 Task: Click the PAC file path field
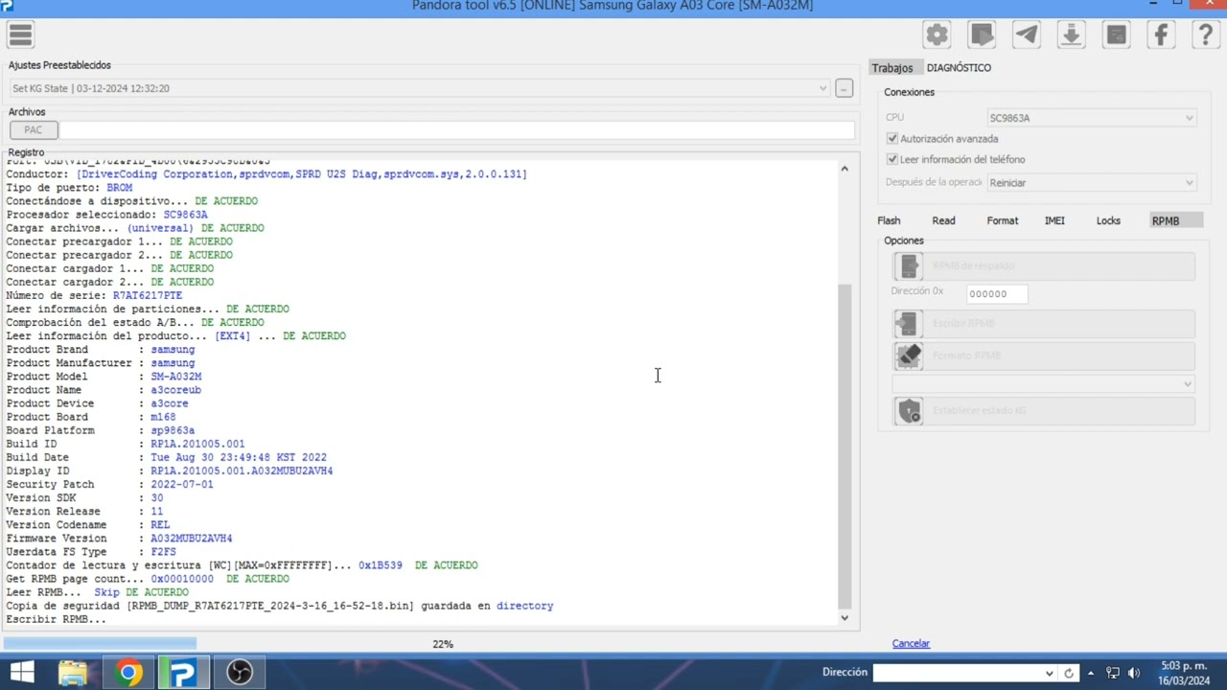pyautogui.click(x=456, y=129)
